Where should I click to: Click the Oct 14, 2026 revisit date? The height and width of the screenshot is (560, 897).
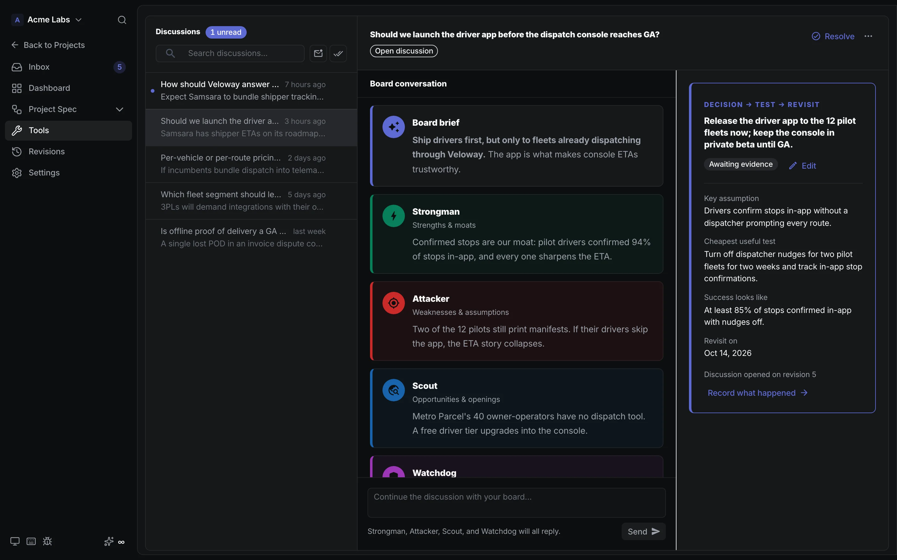point(728,353)
